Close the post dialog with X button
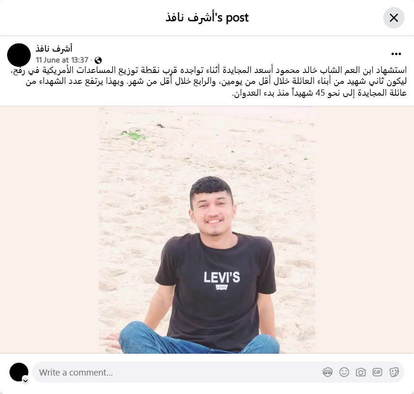The image size is (414, 394). (394, 18)
